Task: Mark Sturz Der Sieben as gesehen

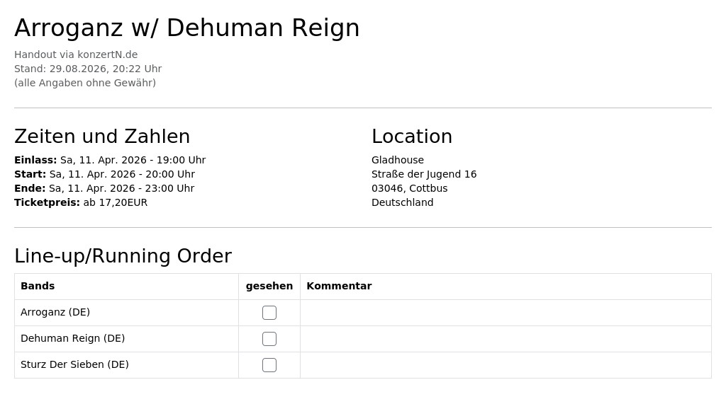Action: click(269, 365)
